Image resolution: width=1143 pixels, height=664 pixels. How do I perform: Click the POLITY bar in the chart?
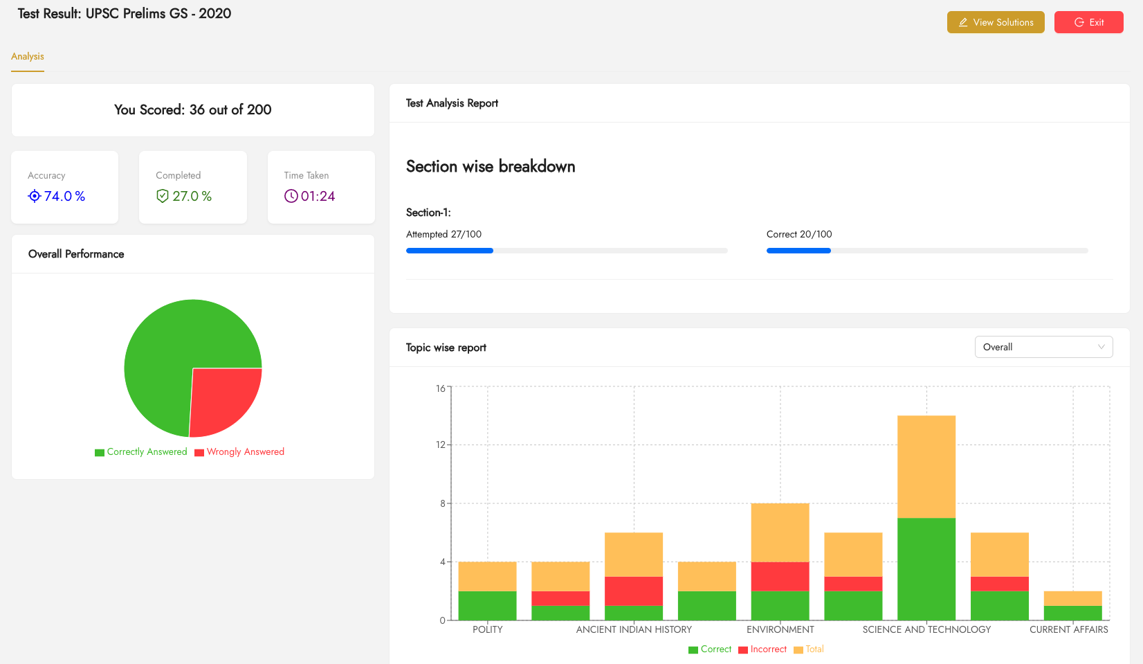[487, 591]
